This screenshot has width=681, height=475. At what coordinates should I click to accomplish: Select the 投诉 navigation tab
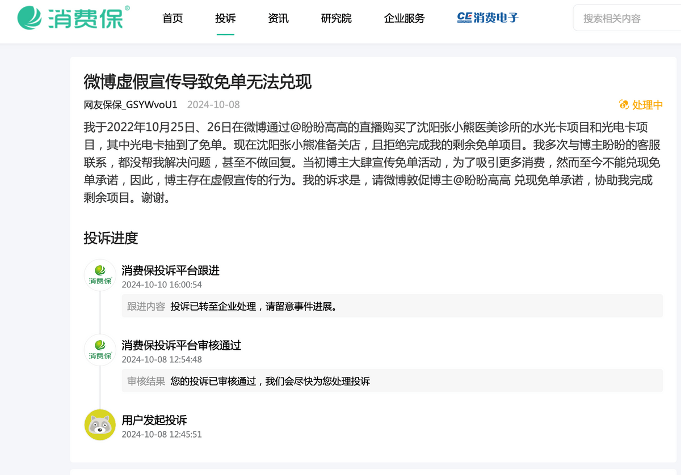pyautogui.click(x=225, y=18)
